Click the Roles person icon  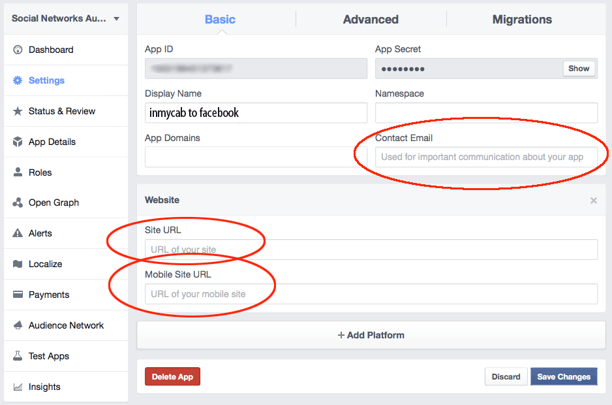point(18,172)
